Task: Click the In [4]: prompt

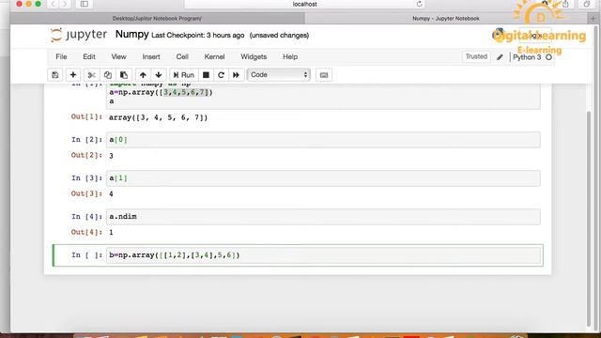Action: point(86,217)
